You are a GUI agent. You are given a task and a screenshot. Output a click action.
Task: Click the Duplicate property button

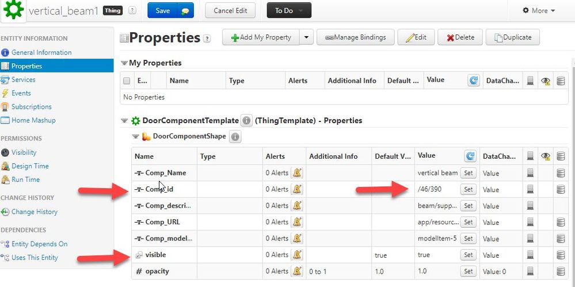pos(513,37)
